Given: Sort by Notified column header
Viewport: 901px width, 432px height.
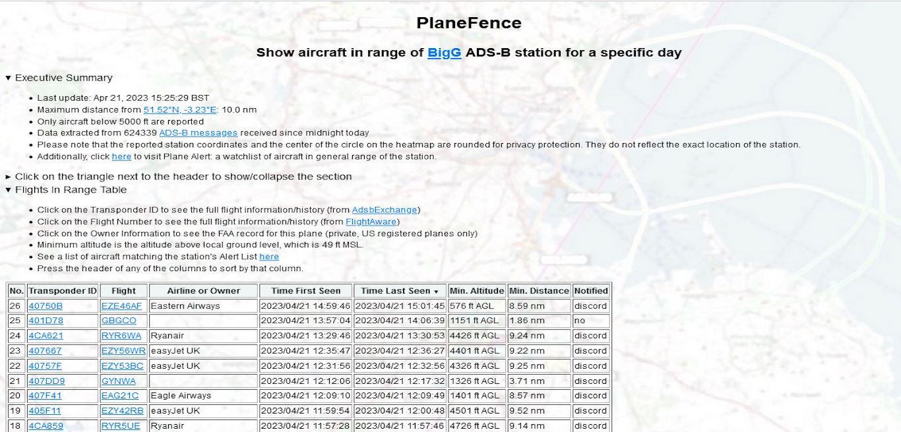Looking at the screenshot, I should coord(590,291).
